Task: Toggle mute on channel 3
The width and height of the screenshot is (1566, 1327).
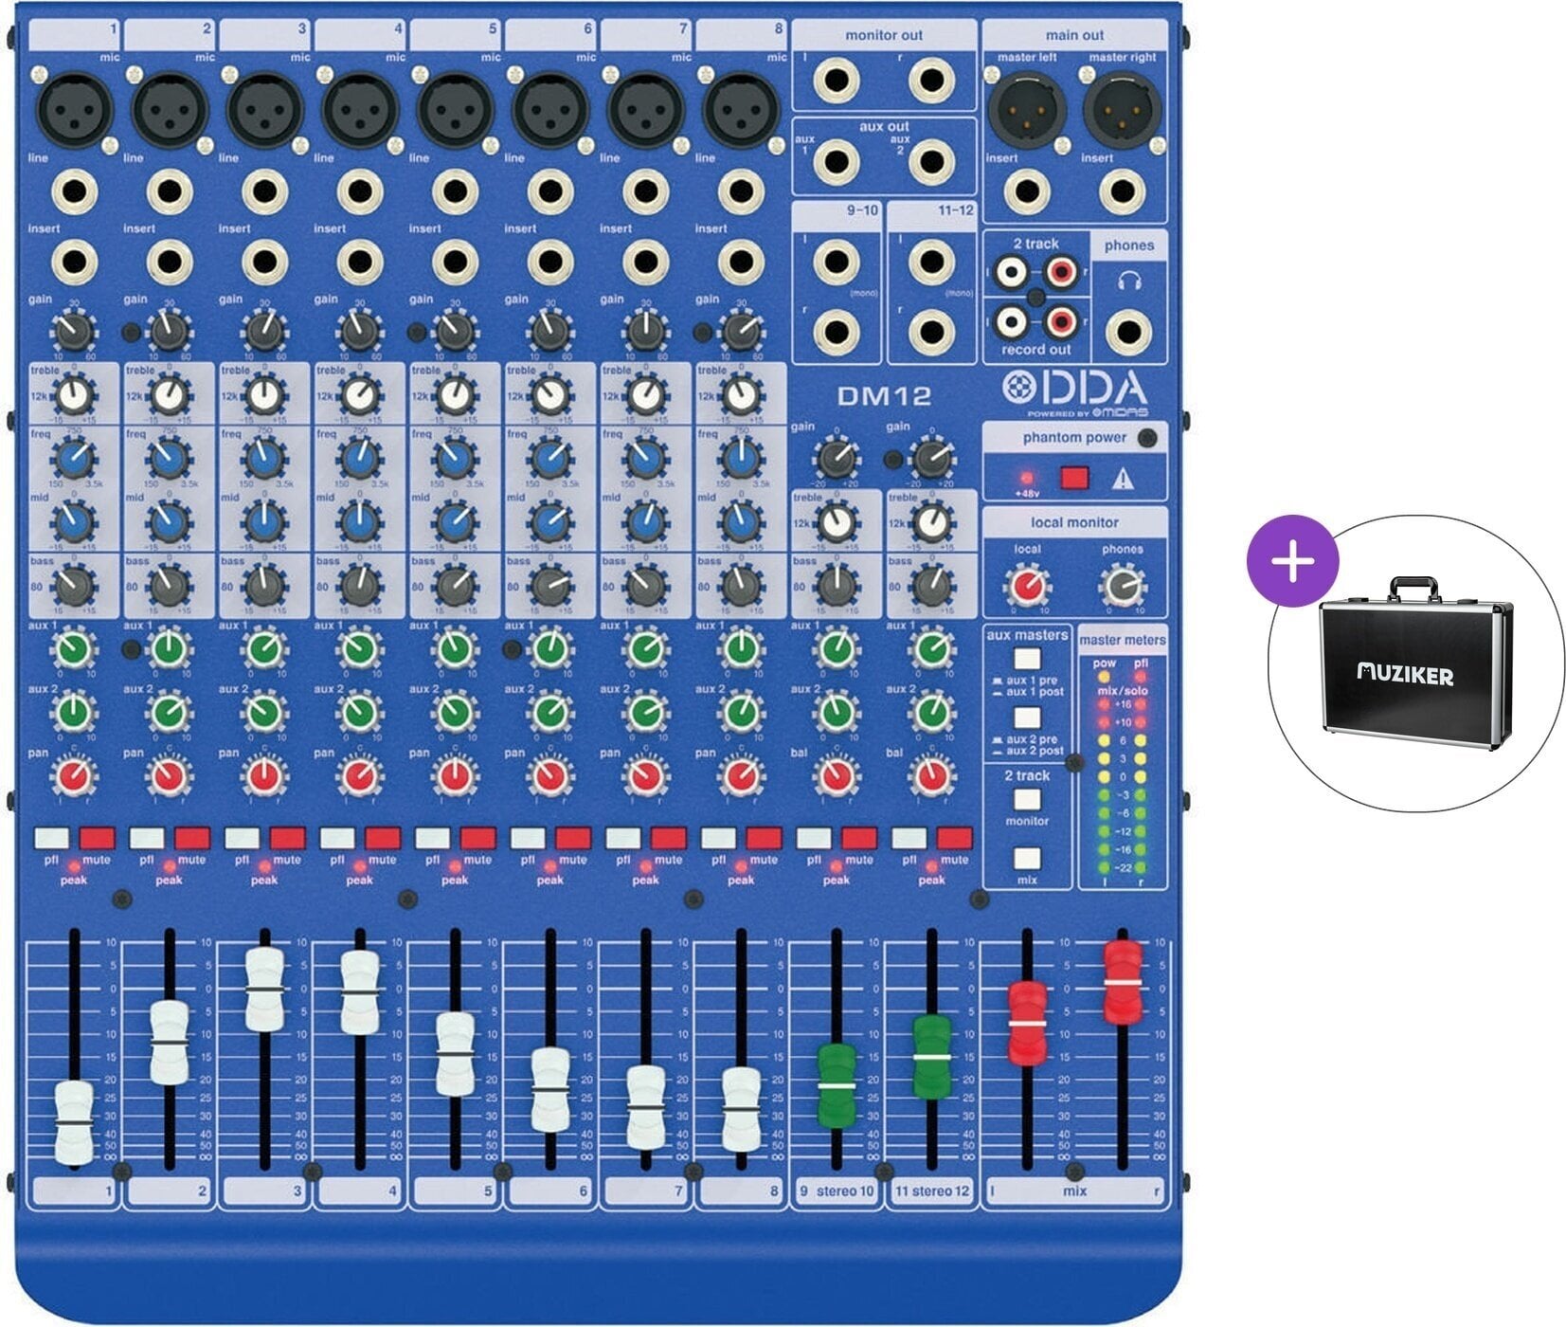Action: [x=288, y=838]
